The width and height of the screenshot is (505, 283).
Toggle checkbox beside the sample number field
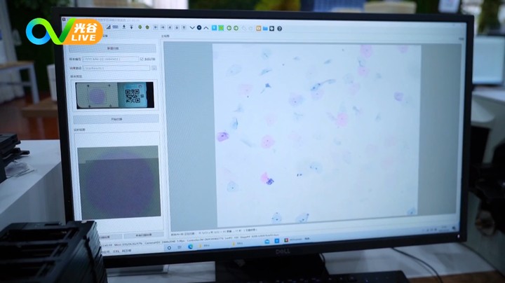tap(142, 59)
